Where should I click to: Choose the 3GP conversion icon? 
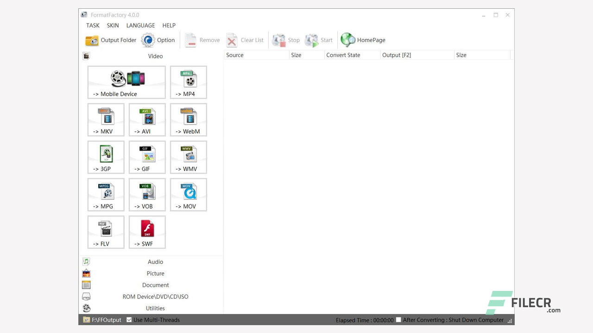[x=106, y=157]
